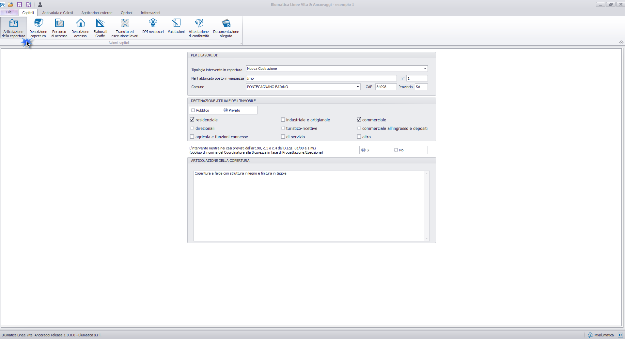Open Percorso di accesso chapter

(x=59, y=28)
